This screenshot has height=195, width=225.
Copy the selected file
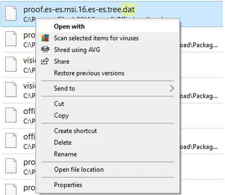coord(61,115)
